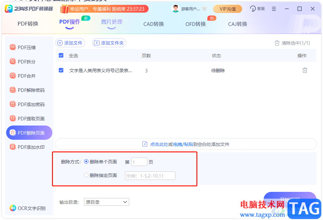
Task: Click the 状态 column header
Action: [216, 56]
